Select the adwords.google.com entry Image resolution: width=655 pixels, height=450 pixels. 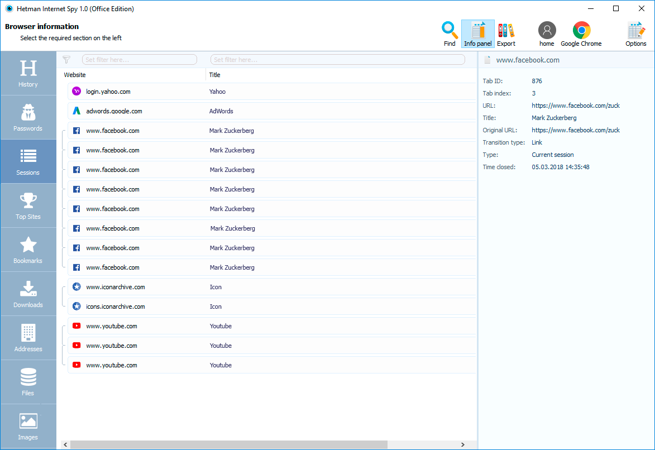114,111
